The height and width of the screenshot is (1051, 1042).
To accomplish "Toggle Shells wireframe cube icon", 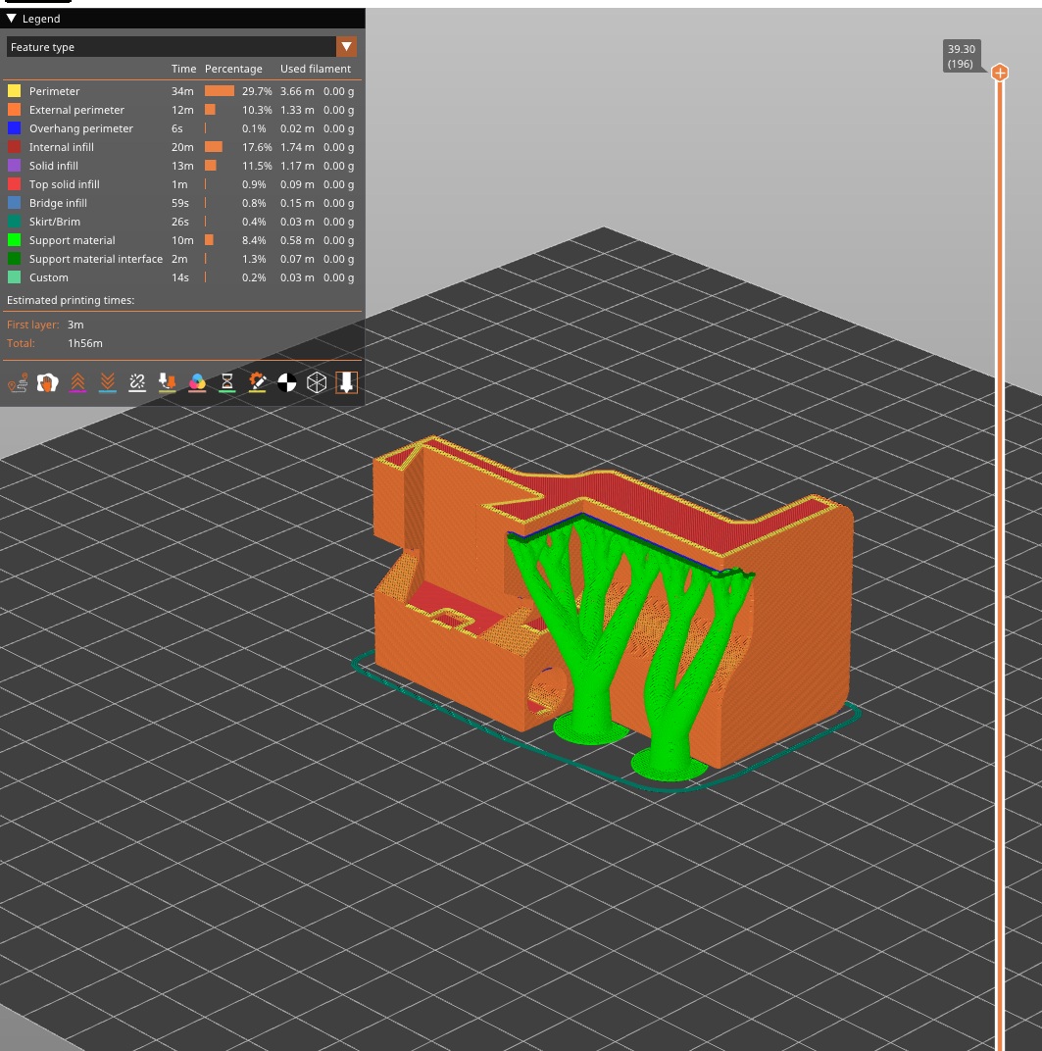I will (317, 382).
